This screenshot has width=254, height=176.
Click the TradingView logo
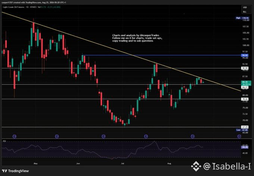click(15, 171)
